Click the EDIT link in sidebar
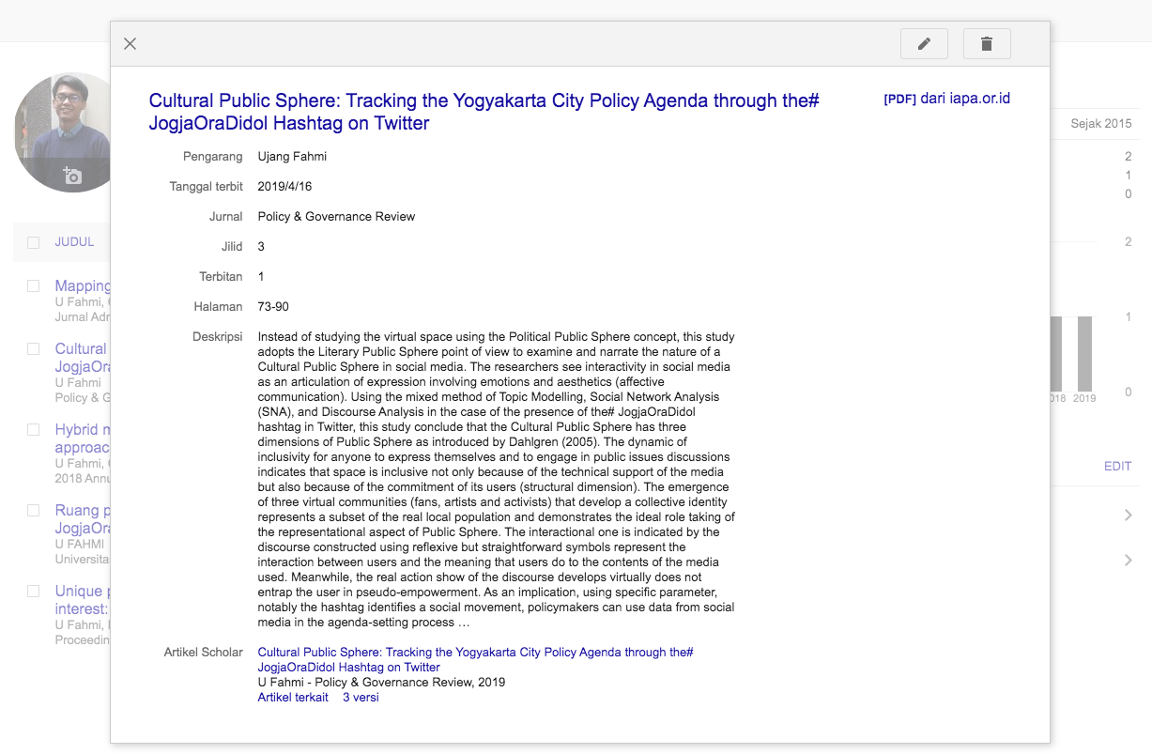1152x754 pixels. (1117, 467)
